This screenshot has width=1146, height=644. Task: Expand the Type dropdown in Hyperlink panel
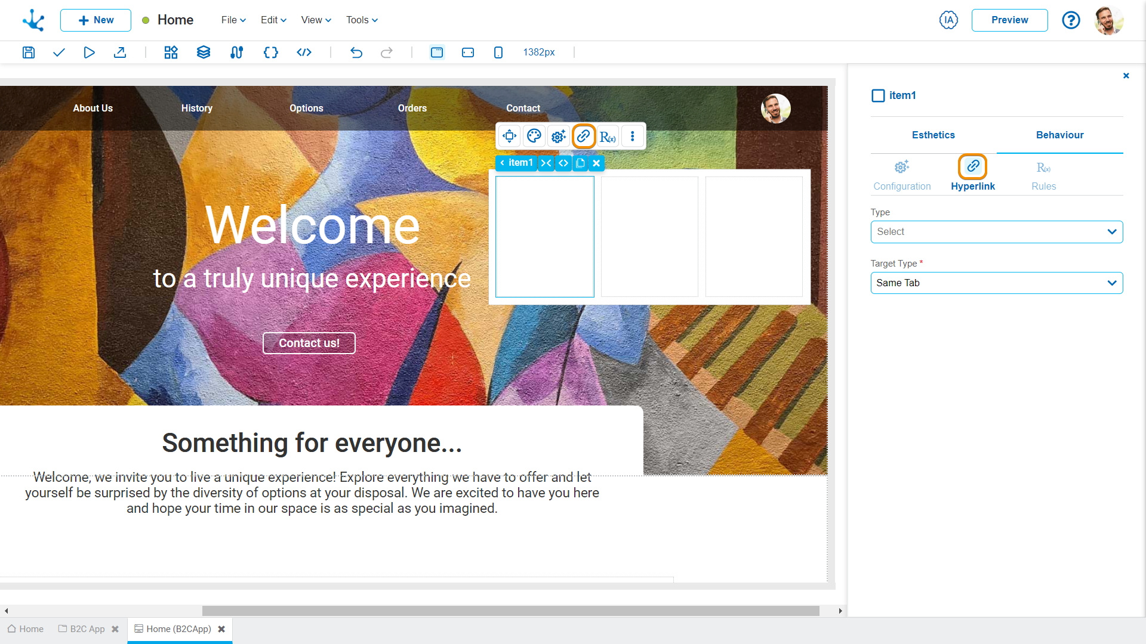click(x=995, y=231)
